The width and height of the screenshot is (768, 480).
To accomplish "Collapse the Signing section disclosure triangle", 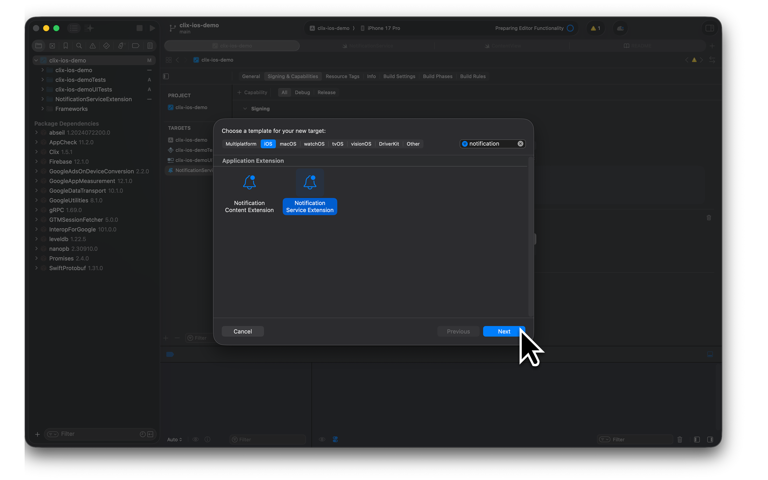I will (x=245, y=108).
